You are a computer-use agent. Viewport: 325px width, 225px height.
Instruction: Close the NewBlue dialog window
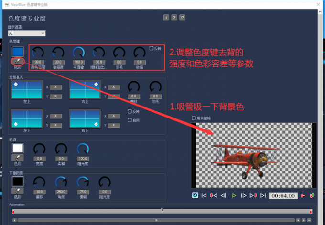tap(318, 4)
